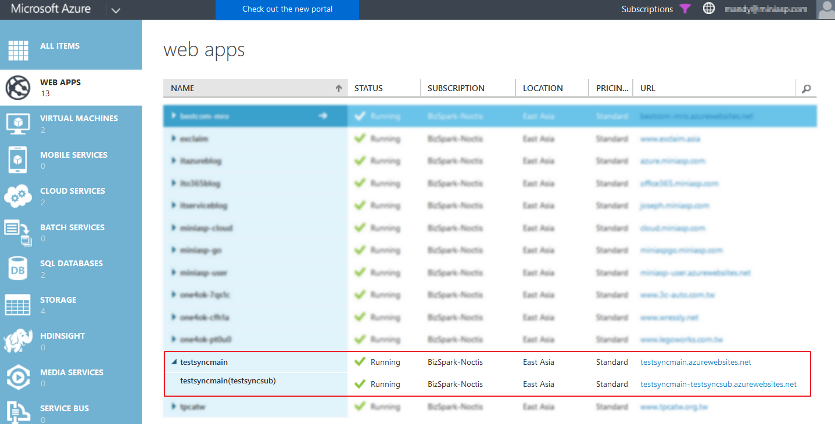Open Media Services in sidebar
835x424 pixels.
[x=71, y=378]
